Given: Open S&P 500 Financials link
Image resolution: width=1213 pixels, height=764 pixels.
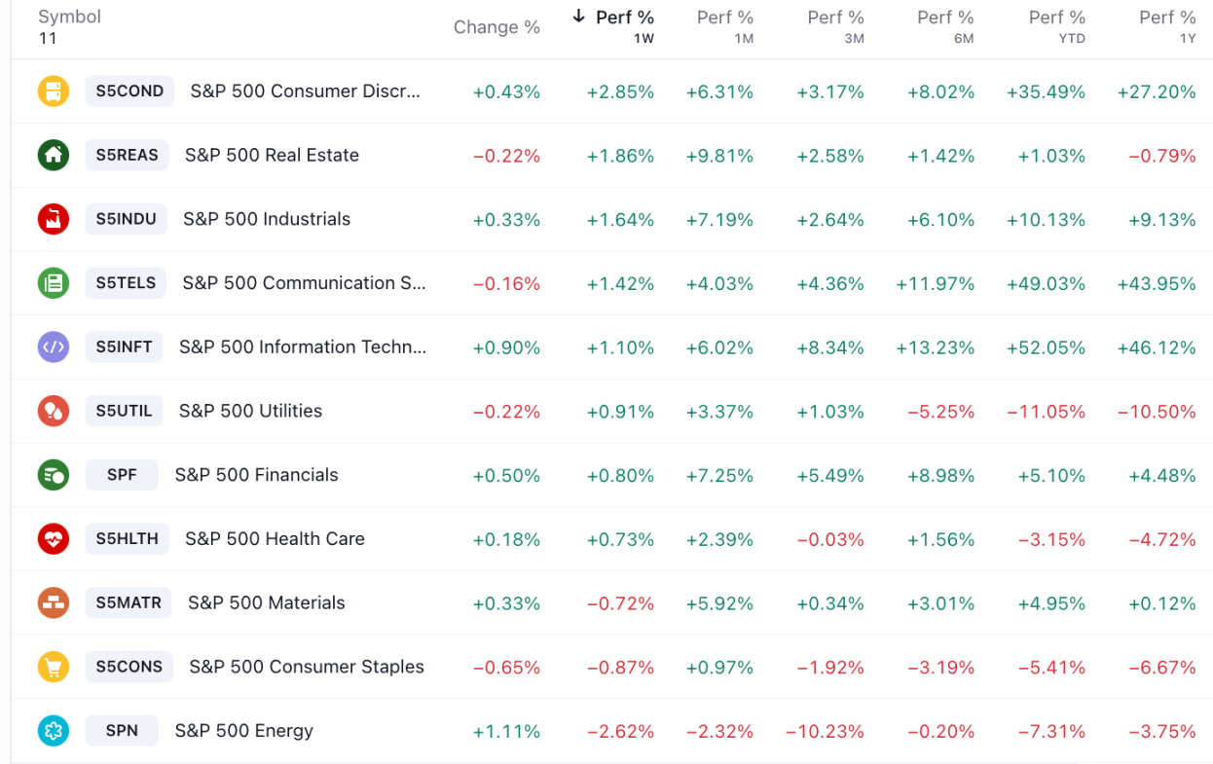Looking at the screenshot, I should click(x=257, y=475).
